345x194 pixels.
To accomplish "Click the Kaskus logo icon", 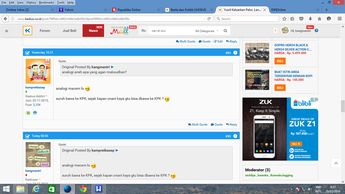I will [27, 30].
